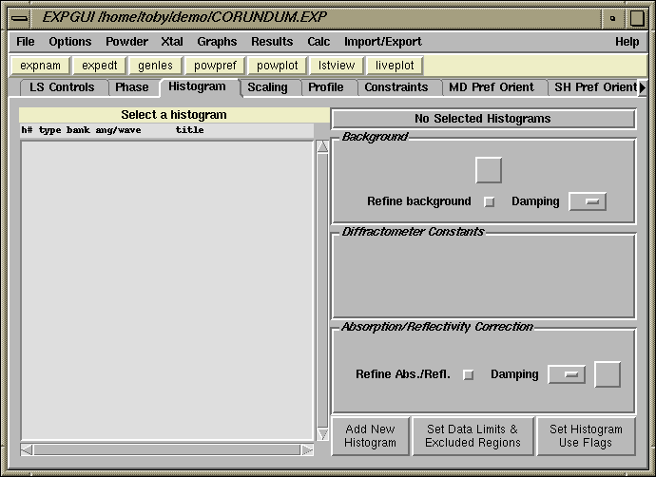Open the Graphs menu

(x=217, y=42)
